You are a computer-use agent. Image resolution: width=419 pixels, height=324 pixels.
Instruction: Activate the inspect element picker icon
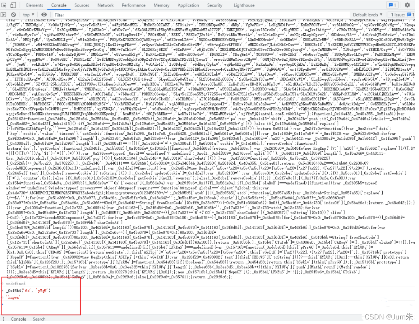[x=4, y=5]
